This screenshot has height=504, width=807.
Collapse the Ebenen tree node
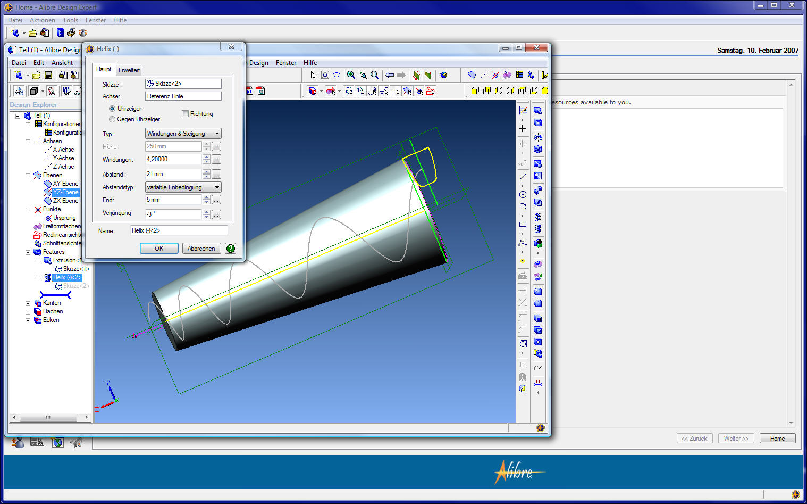tap(28, 176)
